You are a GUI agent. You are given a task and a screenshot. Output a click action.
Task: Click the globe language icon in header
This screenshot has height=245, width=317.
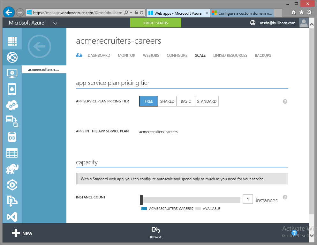(253, 23)
